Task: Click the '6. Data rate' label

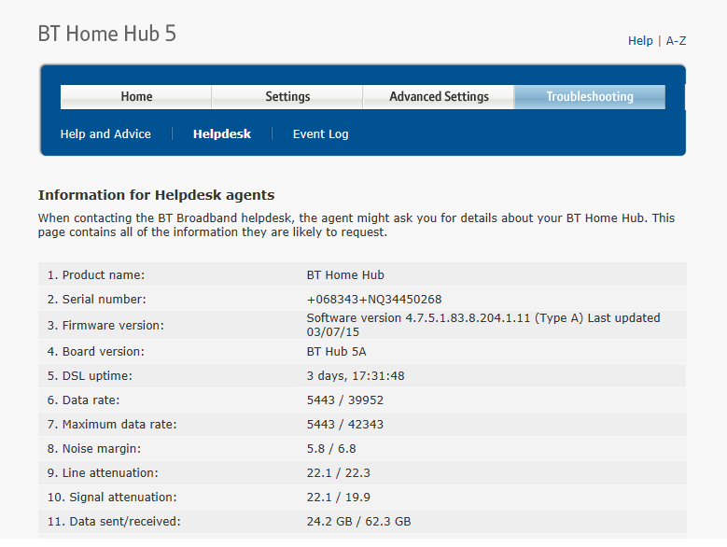Action: (x=83, y=400)
